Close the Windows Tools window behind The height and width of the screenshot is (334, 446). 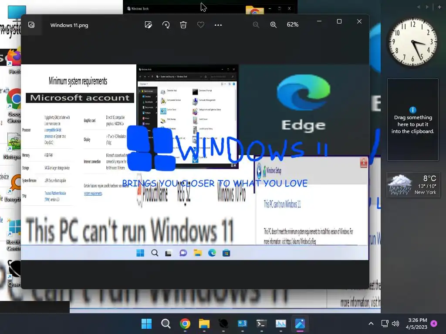tap(289, 9)
